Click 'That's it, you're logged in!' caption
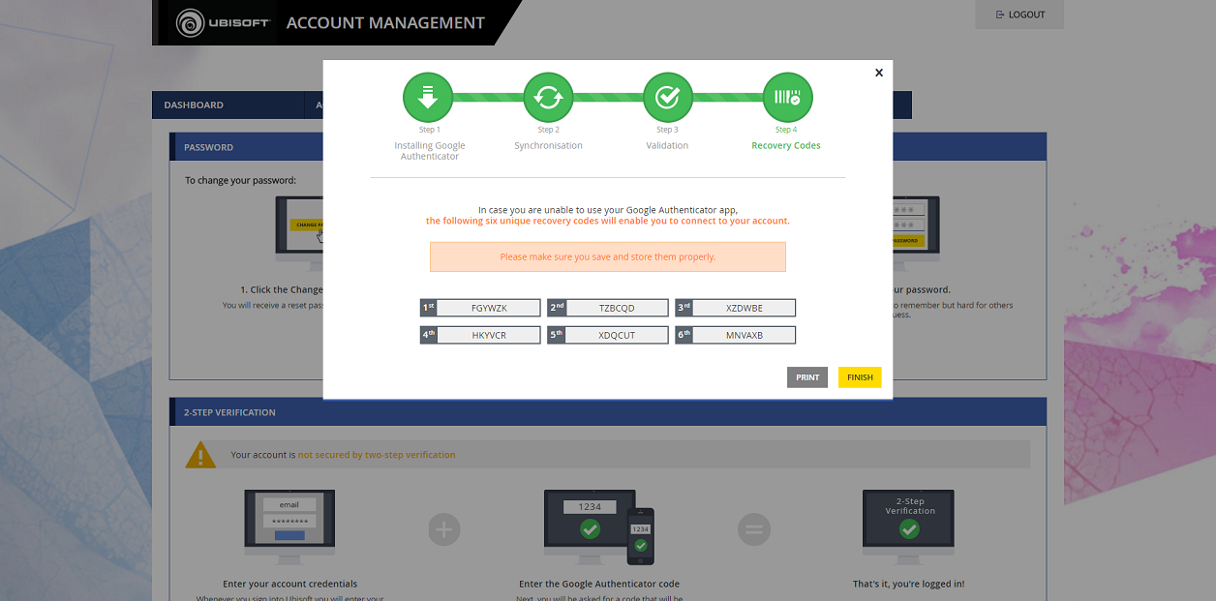1216x601 pixels. tap(908, 584)
